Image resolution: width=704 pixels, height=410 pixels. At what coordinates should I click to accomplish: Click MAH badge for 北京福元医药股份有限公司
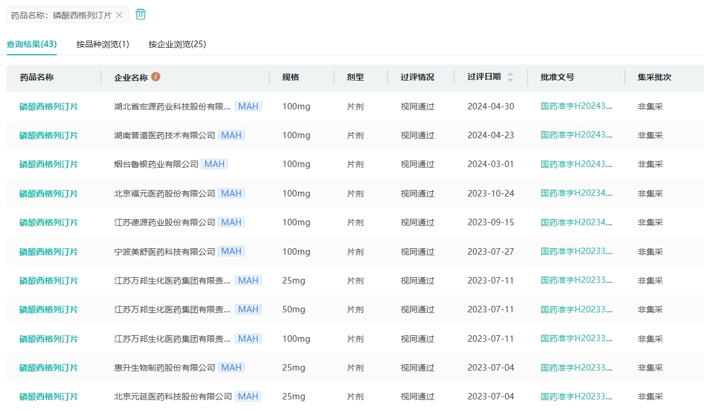pyautogui.click(x=231, y=194)
